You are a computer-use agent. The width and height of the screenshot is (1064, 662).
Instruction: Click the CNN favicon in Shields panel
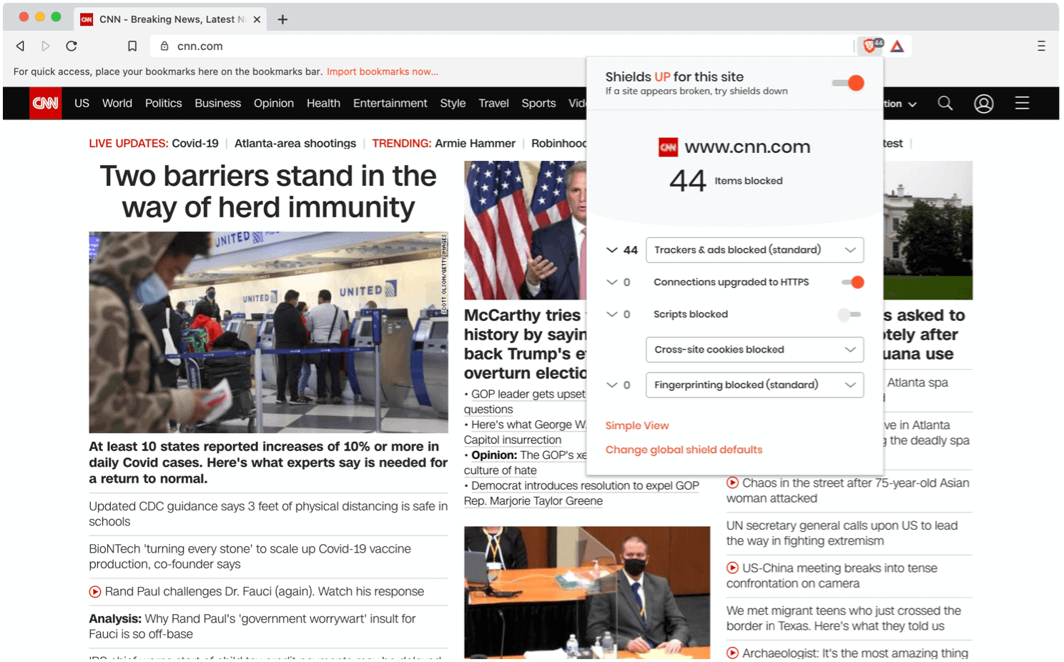(x=668, y=147)
